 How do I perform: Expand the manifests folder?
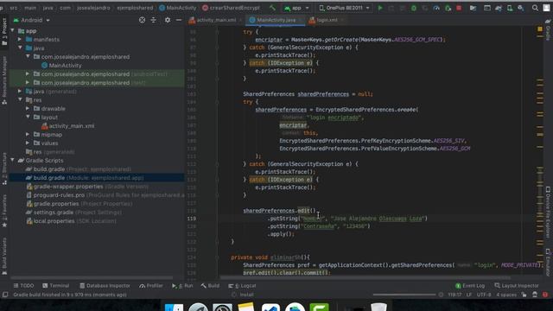(x=20, y=39)
